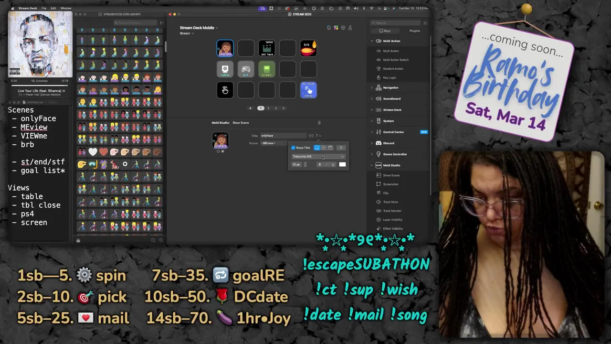Screen dimensions: 611x344
Task: Add a new page with plus icon
Action: pyautogui.click(x=283, y=108)
